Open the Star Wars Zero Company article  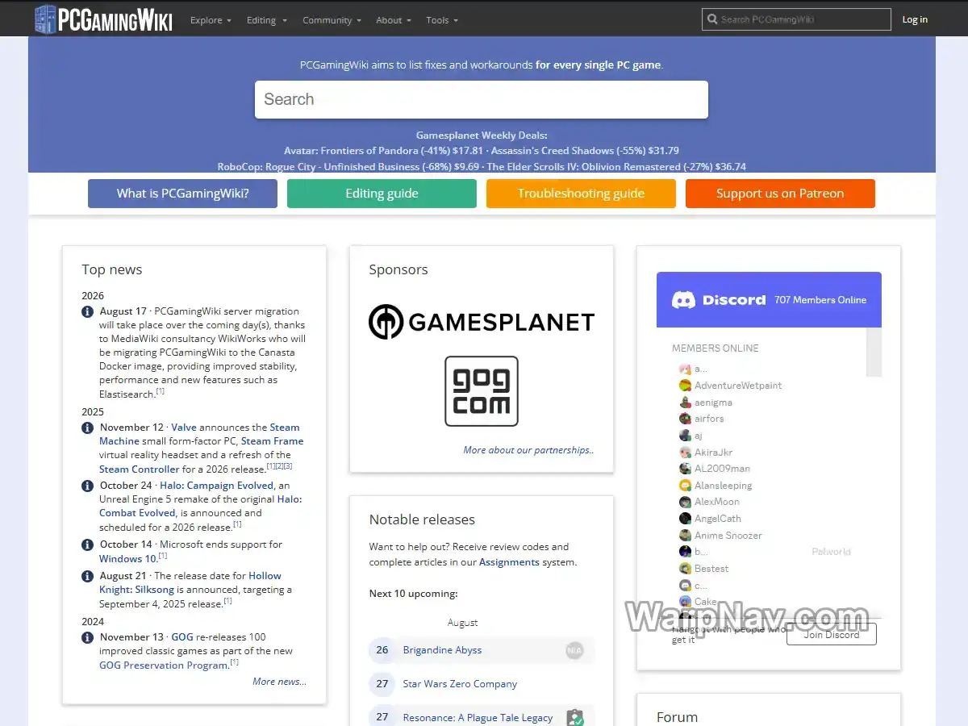click(x=460, y=684)
